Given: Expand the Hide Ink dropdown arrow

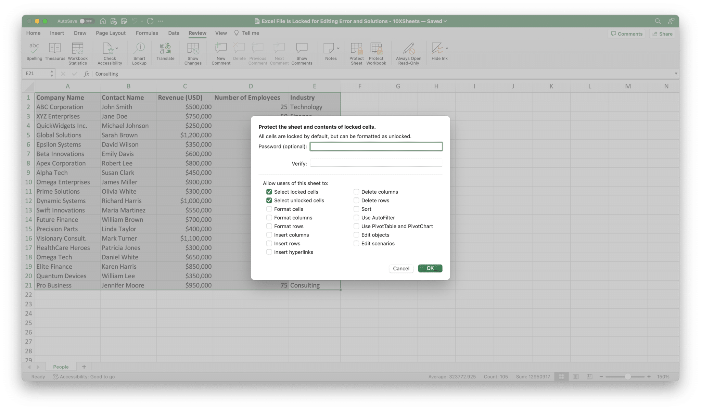Looking at the screenshot, I should click(447, 48).
